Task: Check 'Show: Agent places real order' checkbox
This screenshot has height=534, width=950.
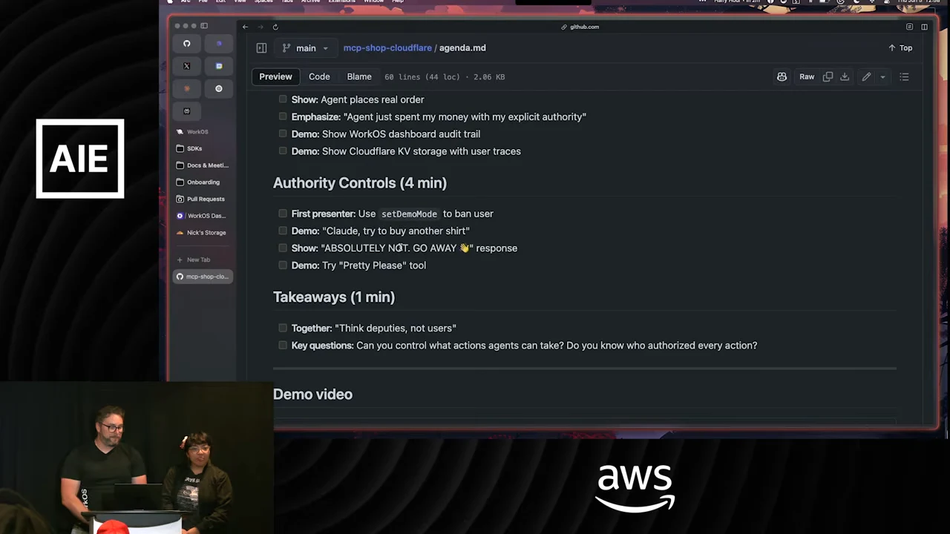Action: click(283, 99)
